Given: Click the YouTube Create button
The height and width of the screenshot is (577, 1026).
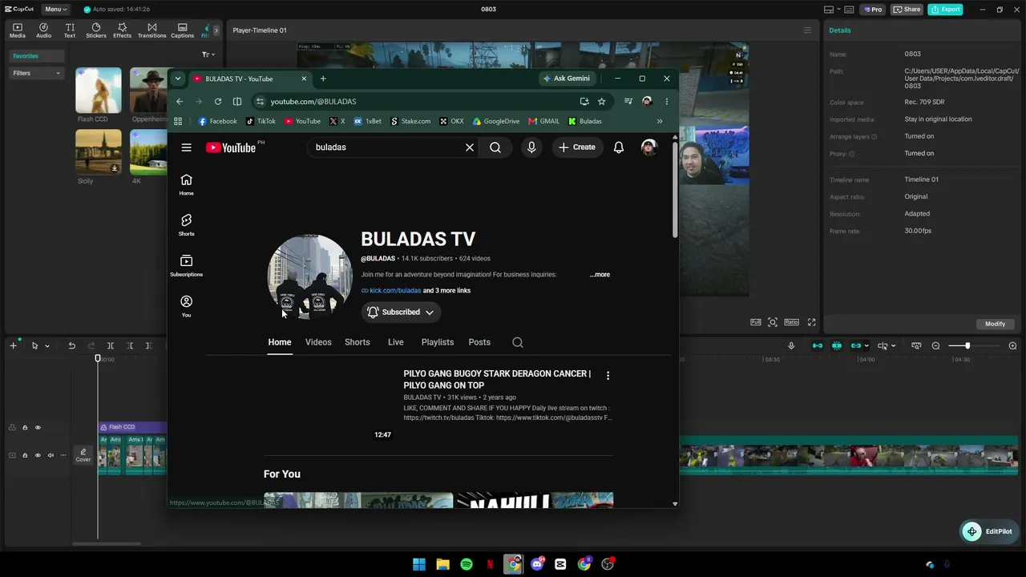Looking at the screenshot, I should point(577,147).
